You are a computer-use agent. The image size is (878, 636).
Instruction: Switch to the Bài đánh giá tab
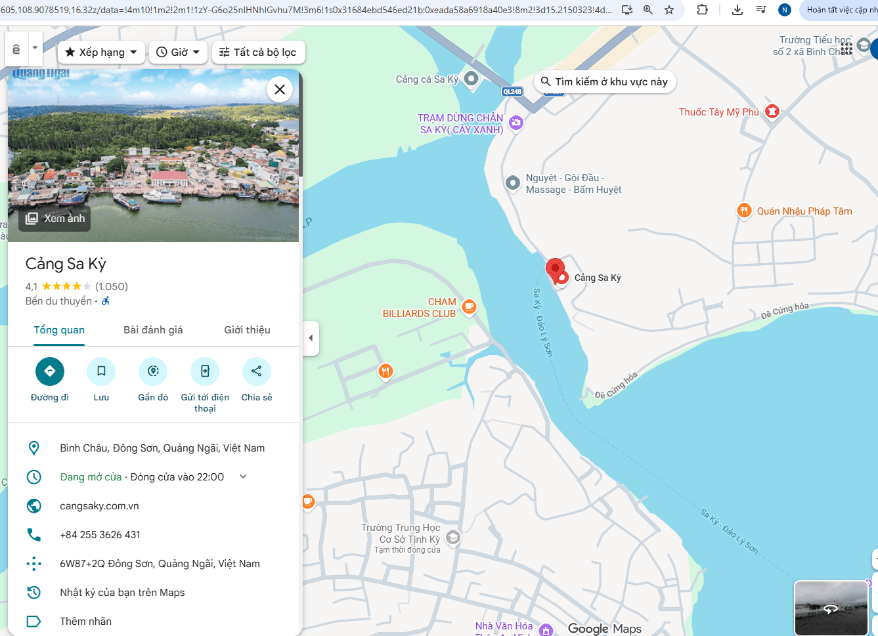tap(153, 330)
